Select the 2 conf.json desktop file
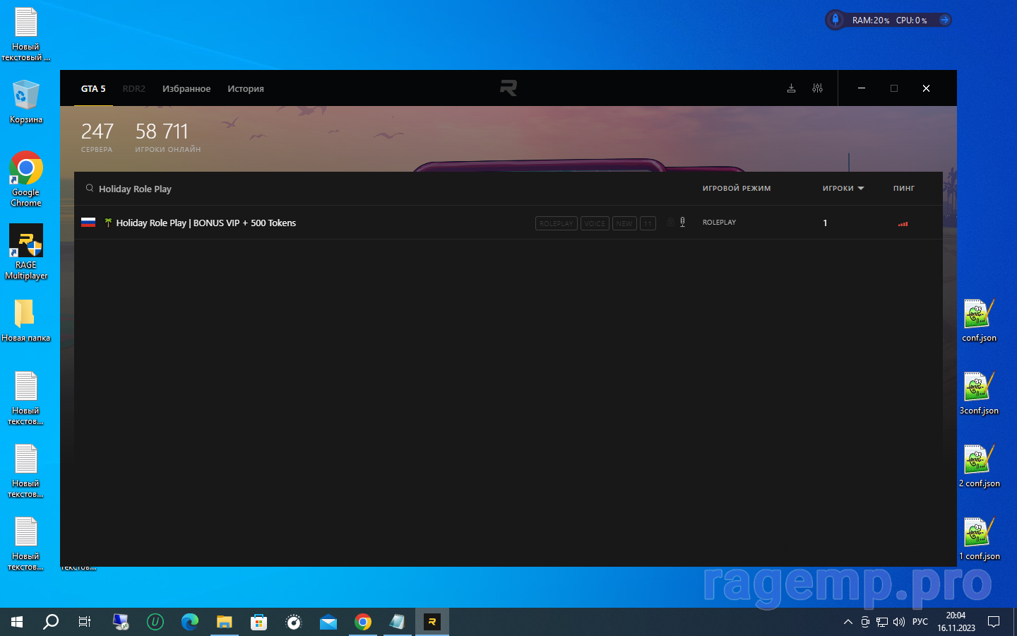The image size is (1017, 636). (x=979, y=466)
